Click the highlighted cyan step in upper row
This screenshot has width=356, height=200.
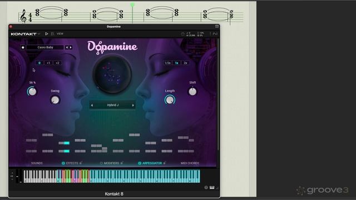click(x=67, y=143)
